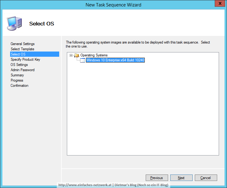Click the Windows 10 image file icon

tap(83, 60)
